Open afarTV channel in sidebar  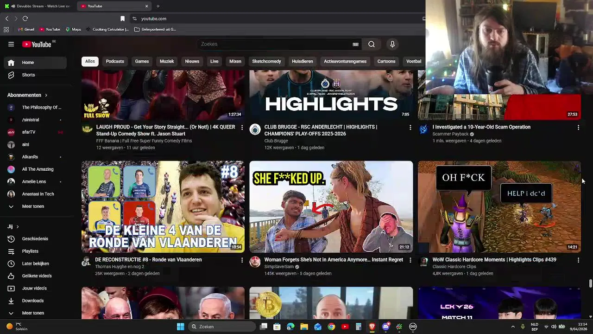pos(35,132)
